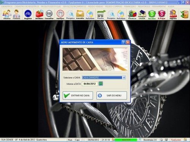
Task: Open the PRODUTOS/ESTOQUE menu
Action: (x=51, y=6)
